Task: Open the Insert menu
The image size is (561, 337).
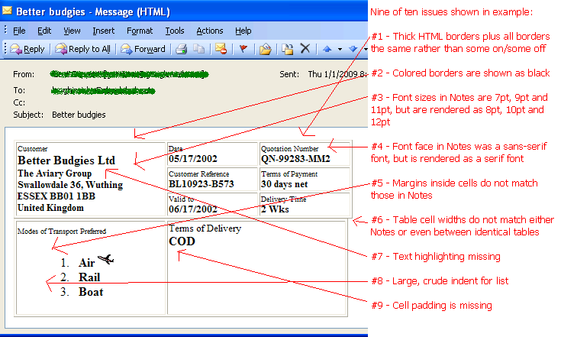Action: tap(104, 31)
